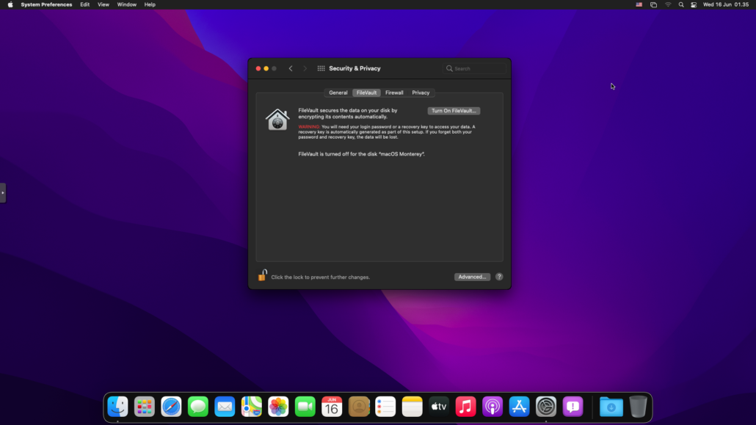The width and height of the screenshot is (756, 425).
Task: Open the Window menu
Action: (x=127, y=4)
